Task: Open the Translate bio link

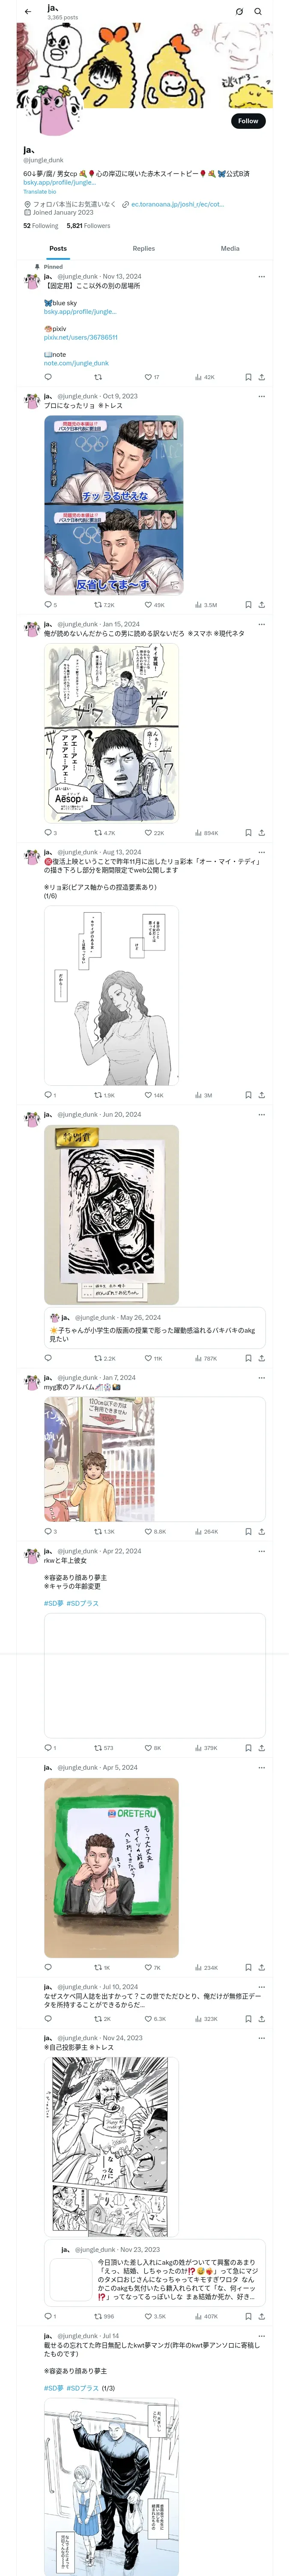Action: pyautogui.click(x=40, y=191)
